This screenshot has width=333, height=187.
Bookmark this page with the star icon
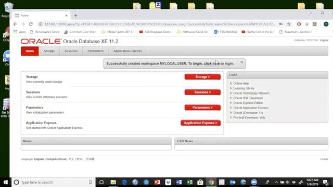289,24
